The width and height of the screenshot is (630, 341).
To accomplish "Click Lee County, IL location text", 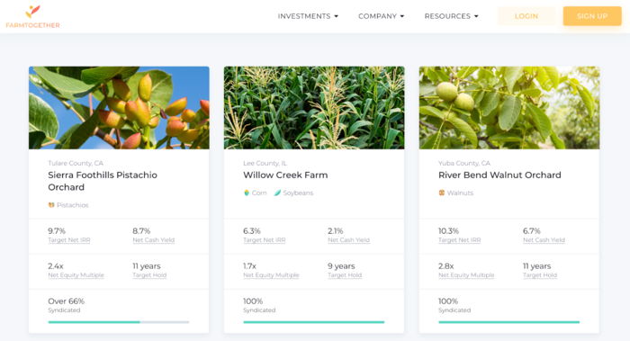I will (x=265, y=163).
